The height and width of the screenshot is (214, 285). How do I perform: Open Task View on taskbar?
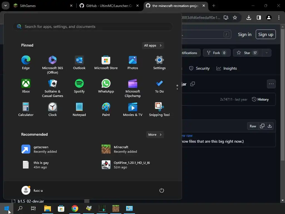pos(33,208)
